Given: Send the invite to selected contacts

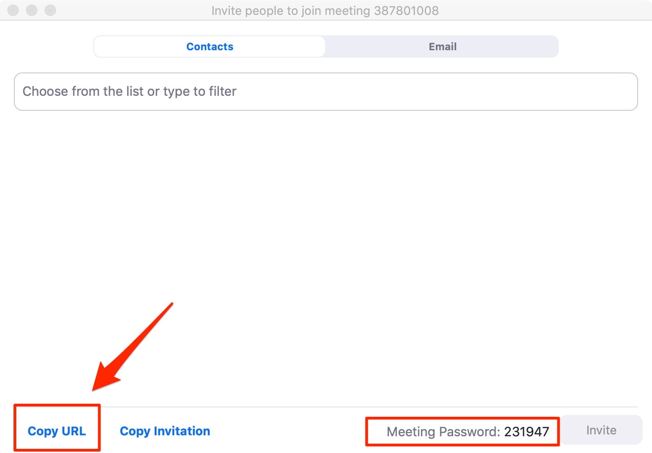Looking at the screenshot, I should click(x=601, y=430).
